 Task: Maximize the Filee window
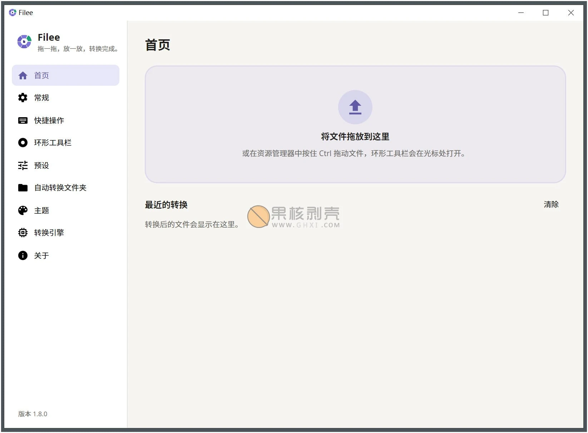tap(545, 13)
